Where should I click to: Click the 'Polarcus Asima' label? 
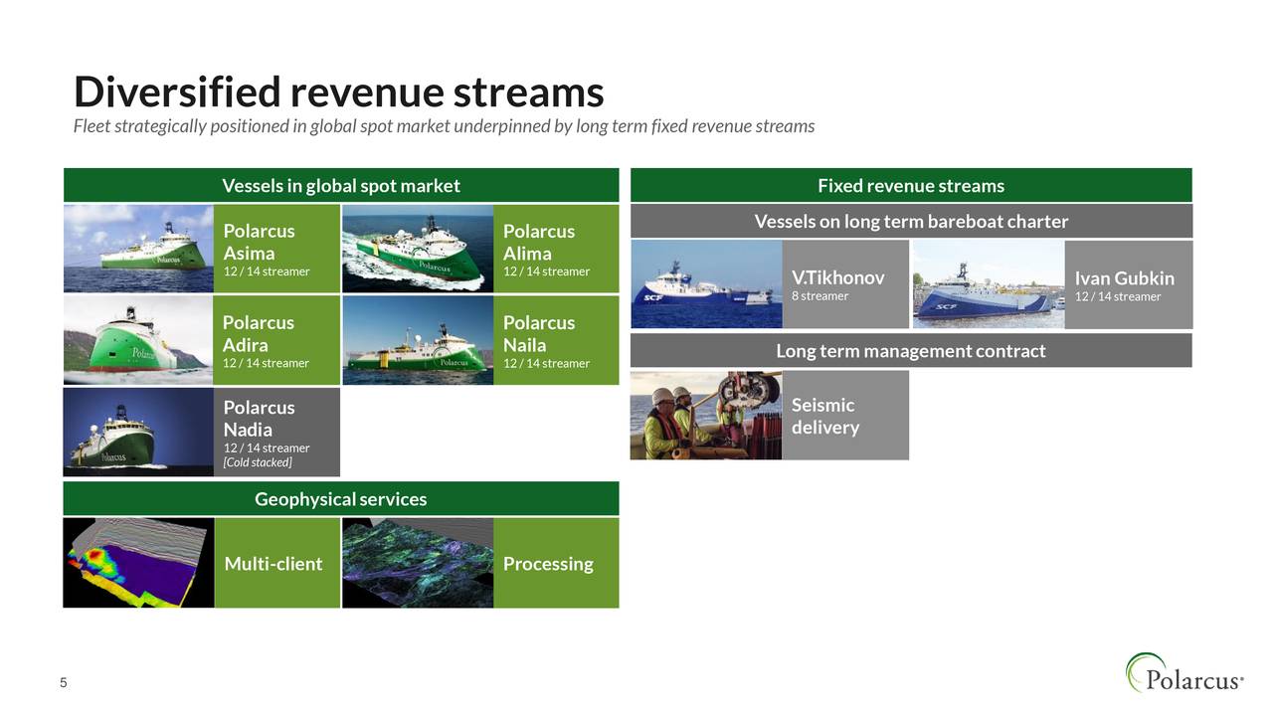(259, 242)
